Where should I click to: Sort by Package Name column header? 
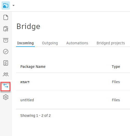point(33,67)
